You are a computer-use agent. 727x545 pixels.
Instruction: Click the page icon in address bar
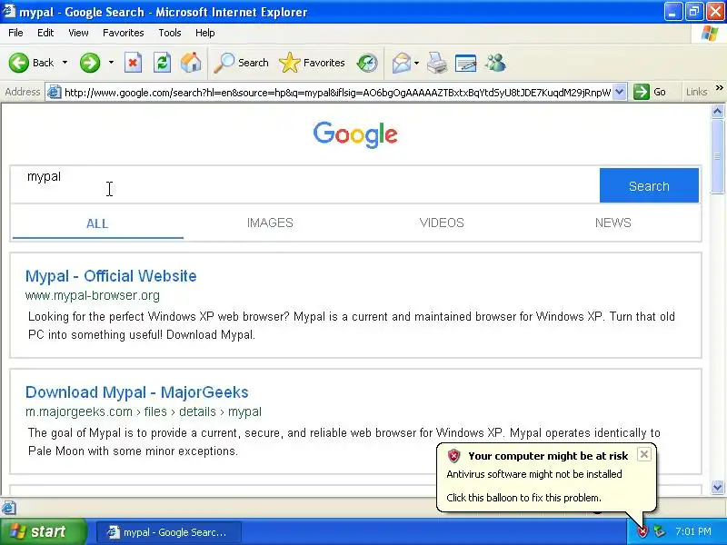[x=55, y=93]
